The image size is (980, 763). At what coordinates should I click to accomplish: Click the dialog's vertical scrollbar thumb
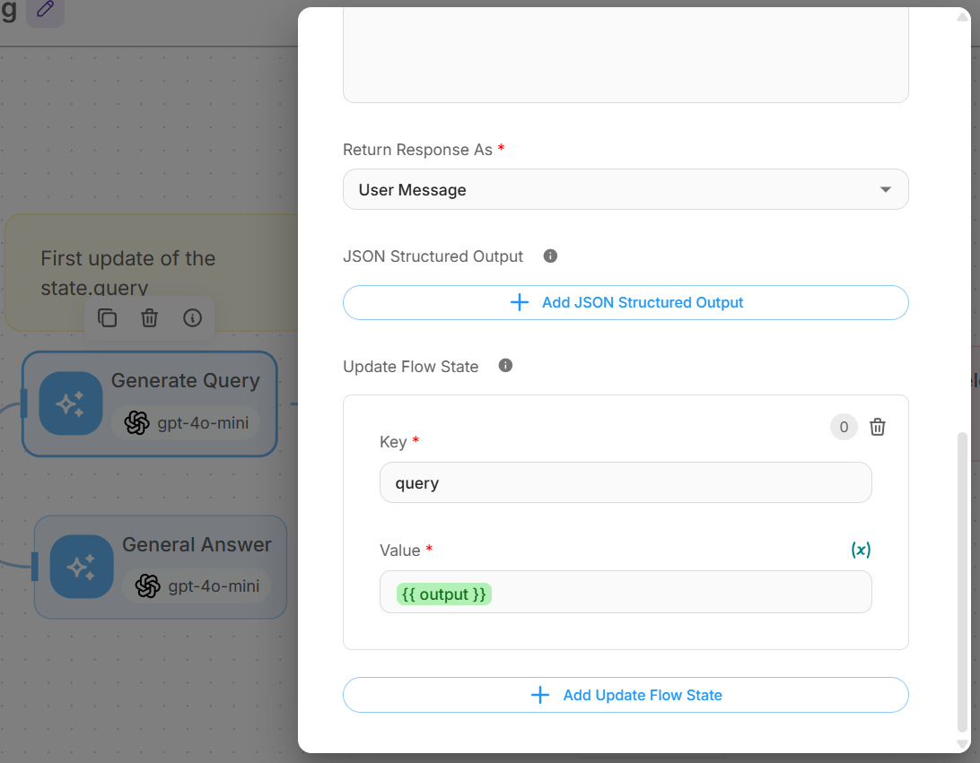tap(963, 583)
